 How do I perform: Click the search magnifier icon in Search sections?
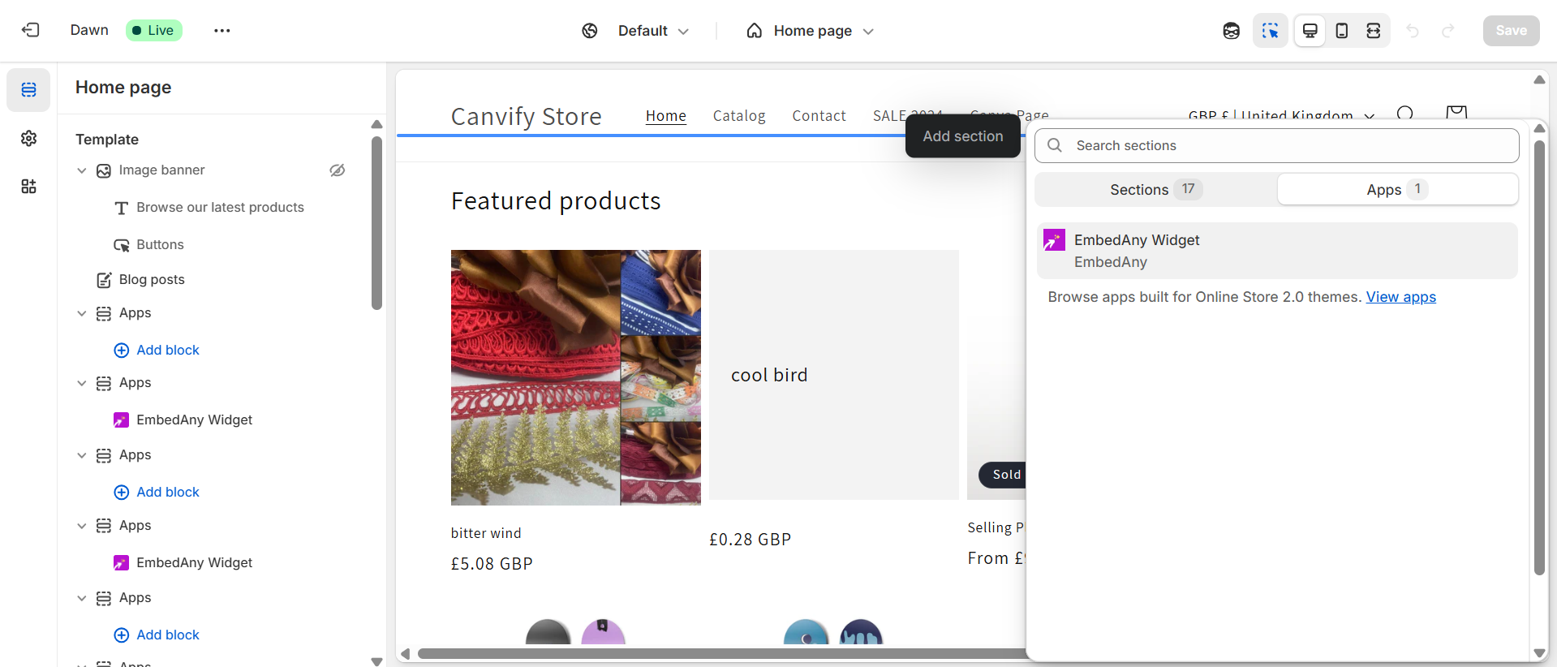tap(1055, 145)
